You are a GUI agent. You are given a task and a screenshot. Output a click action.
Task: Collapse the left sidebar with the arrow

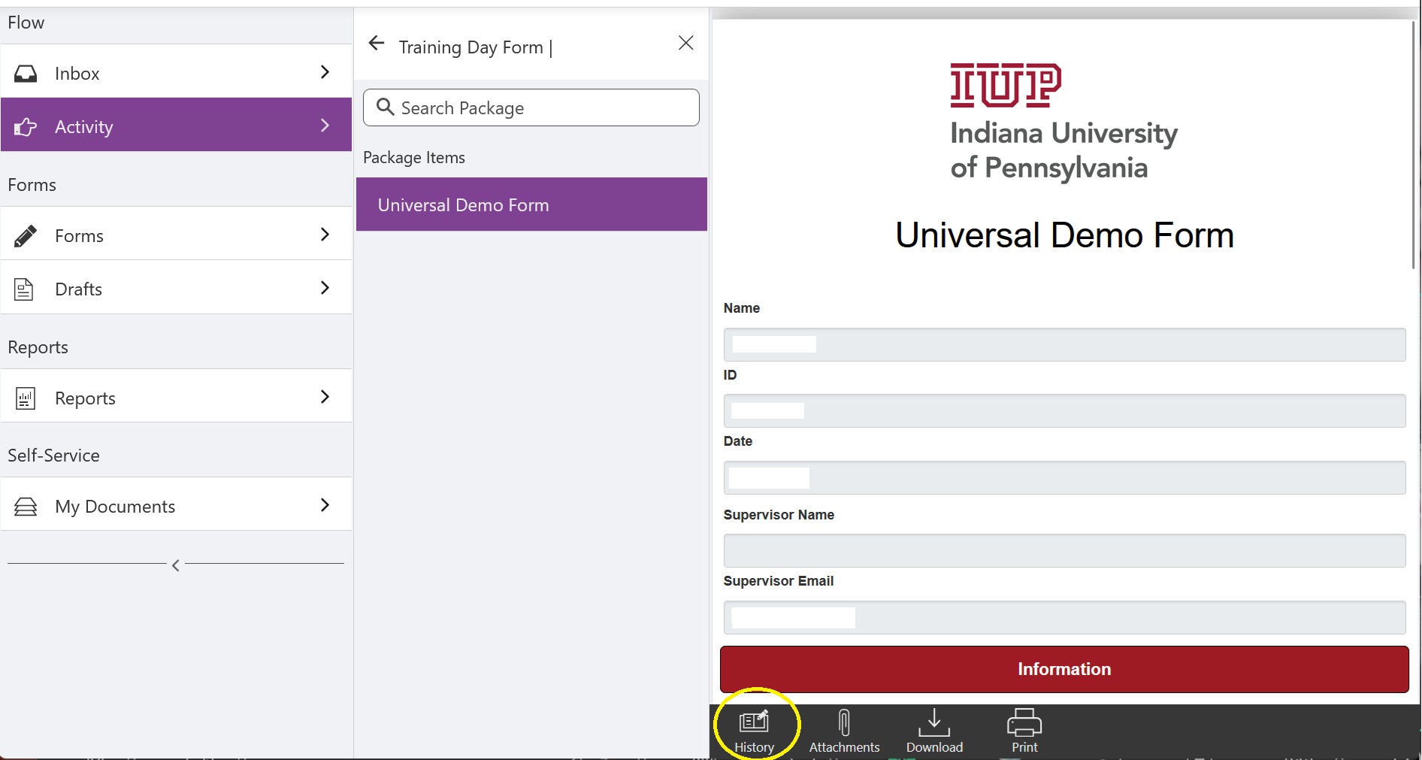coord(175,565)
